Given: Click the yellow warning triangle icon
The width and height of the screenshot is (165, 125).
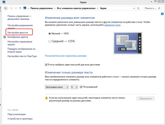Looking at the screenshot, I should click(46, 98).
